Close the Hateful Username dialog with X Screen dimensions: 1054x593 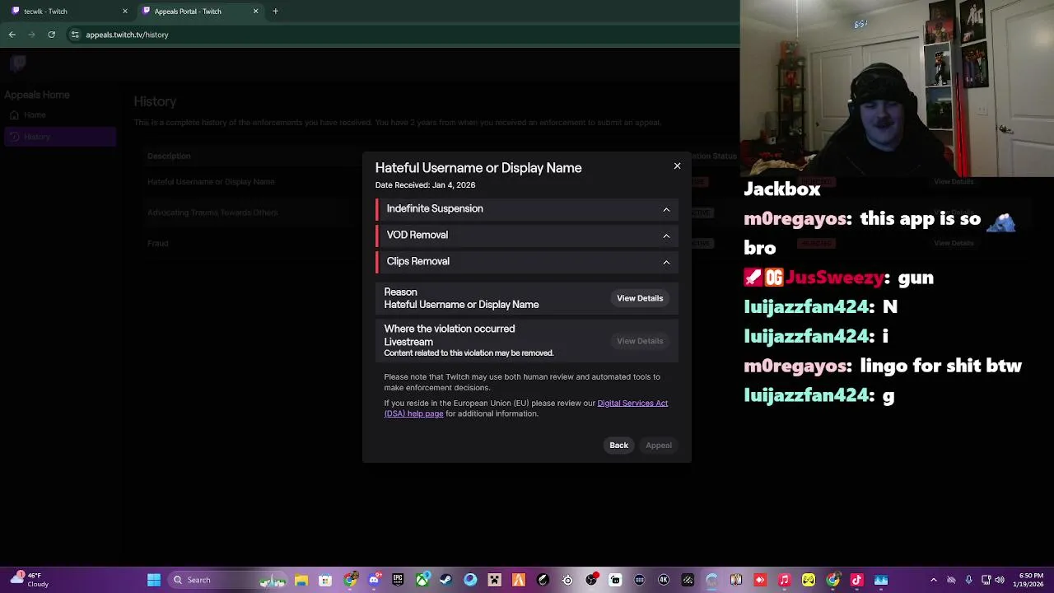[x=677, y=166]
